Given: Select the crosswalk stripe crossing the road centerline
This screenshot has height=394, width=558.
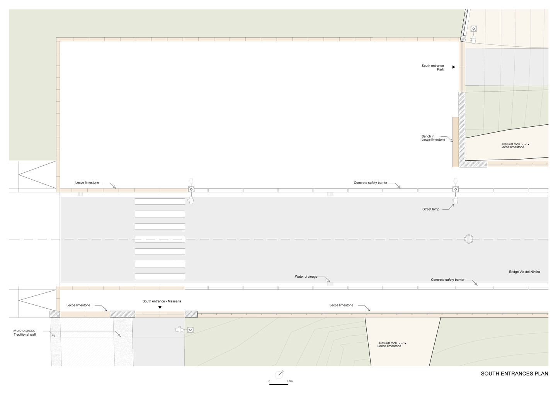Looking at the screenshot, I should coord(160,239).
